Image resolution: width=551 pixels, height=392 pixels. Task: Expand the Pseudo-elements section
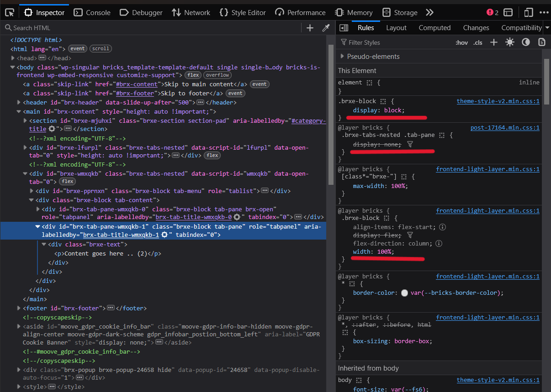pos(342,56)
